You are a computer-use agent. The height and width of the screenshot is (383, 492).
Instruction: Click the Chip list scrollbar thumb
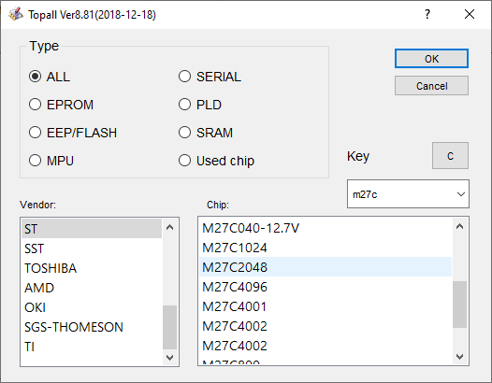[x=459, y=305]
